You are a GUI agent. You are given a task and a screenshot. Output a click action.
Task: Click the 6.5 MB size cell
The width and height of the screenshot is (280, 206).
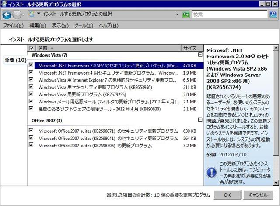pyautogui.click(x=189, y=80)
